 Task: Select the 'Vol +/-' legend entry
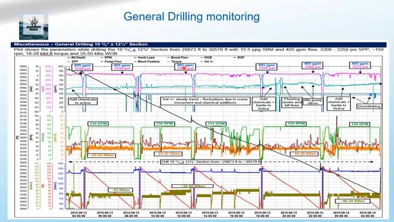pyautogui.click(x=207, y=62)
